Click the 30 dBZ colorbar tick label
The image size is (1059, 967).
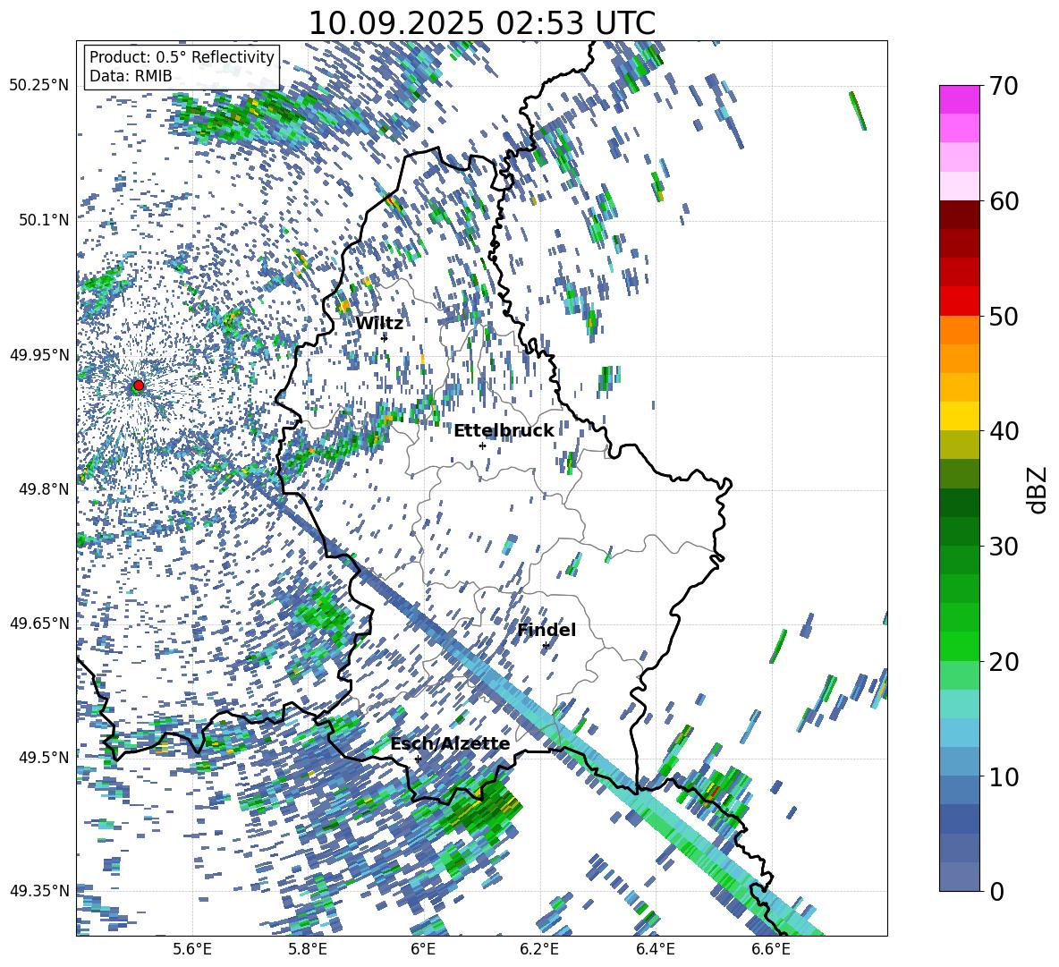[x=1004, y=547]
